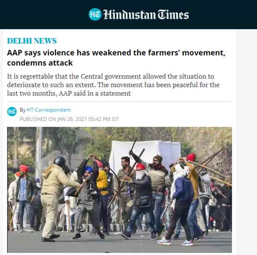Click the word 'condemns attack' in headline
Viewport: 257px width, 255px height.
pyautogui.click(x=40, y=63)
